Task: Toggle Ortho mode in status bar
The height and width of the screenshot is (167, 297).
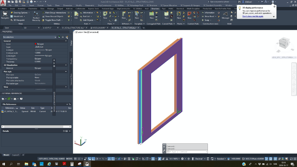Action: coord(93,159)
